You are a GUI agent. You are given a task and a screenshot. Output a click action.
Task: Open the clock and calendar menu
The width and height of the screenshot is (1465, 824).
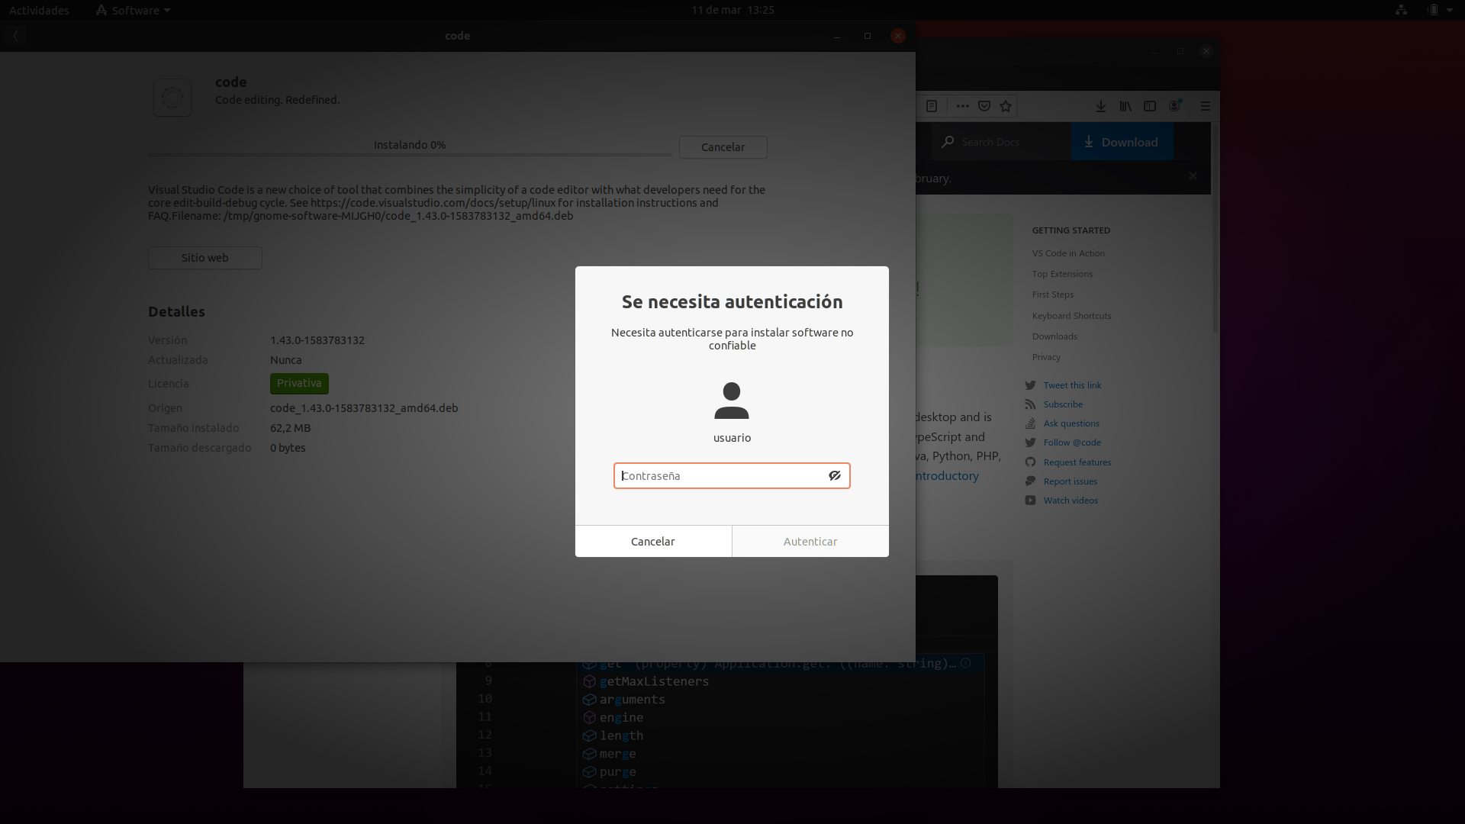point(732,10)
